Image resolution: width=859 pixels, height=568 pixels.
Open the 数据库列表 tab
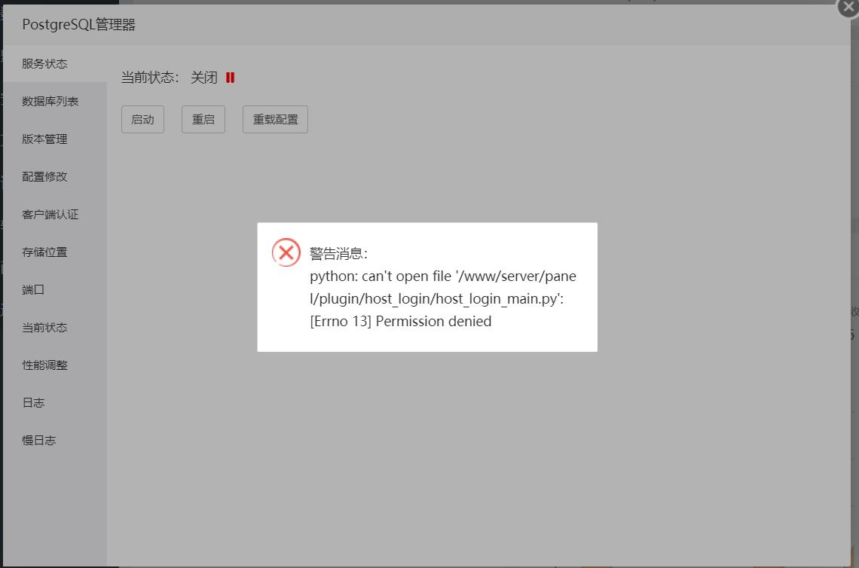click(x=55, y=102)
